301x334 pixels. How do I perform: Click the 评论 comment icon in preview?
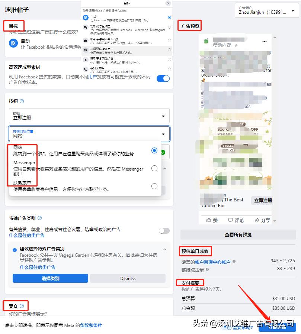[232, 220]
